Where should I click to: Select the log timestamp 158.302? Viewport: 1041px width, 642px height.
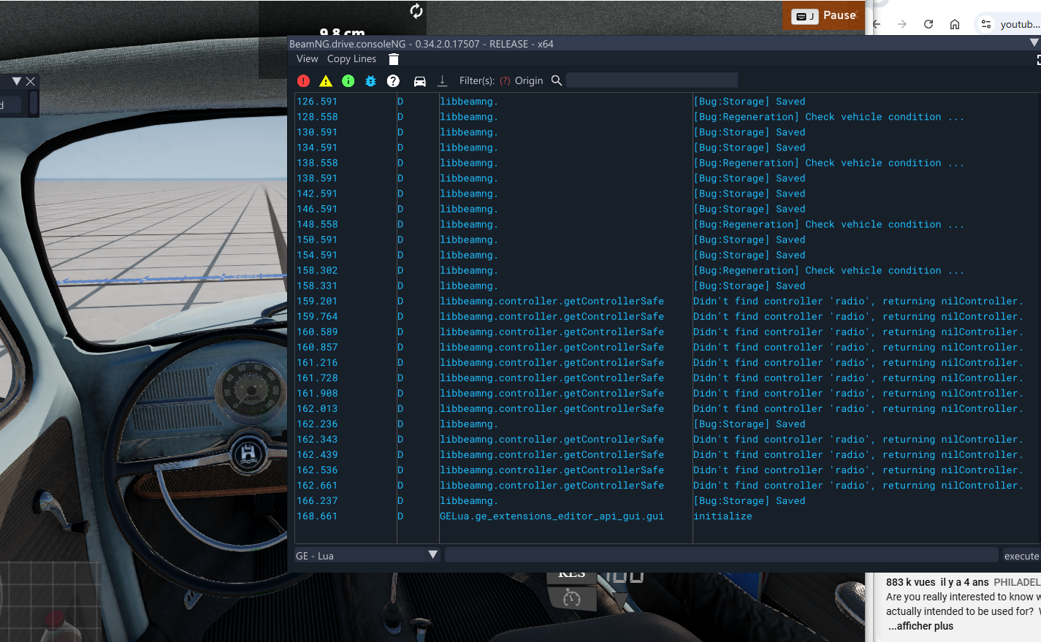(317, 270)
